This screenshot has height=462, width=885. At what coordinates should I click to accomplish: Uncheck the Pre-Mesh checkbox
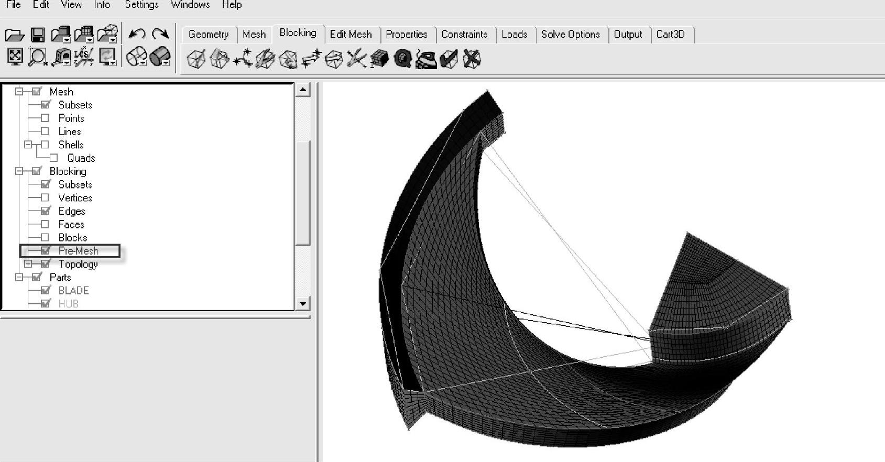(46, 250)
